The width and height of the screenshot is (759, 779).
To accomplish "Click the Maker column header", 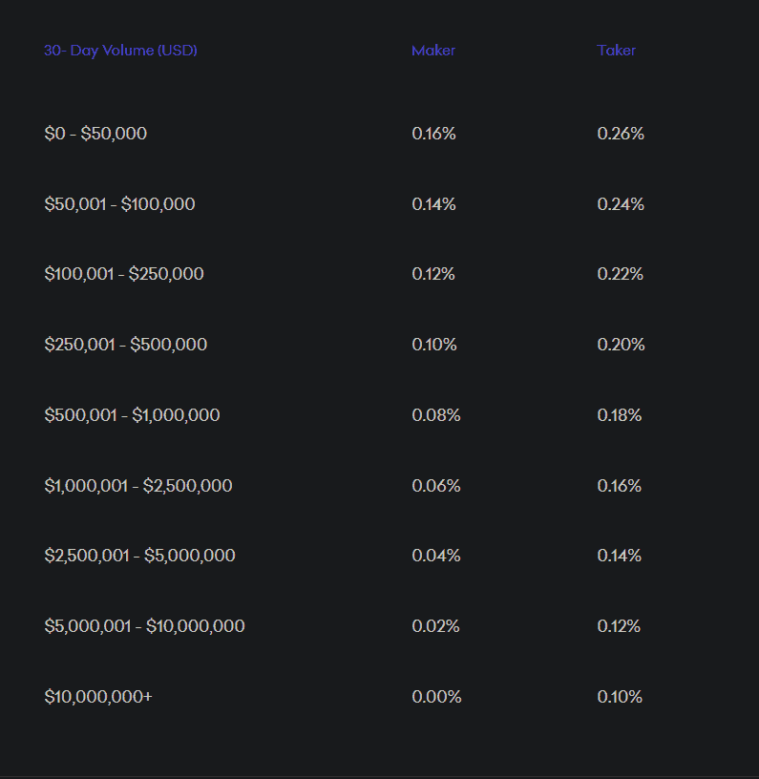I will [433, 51].
